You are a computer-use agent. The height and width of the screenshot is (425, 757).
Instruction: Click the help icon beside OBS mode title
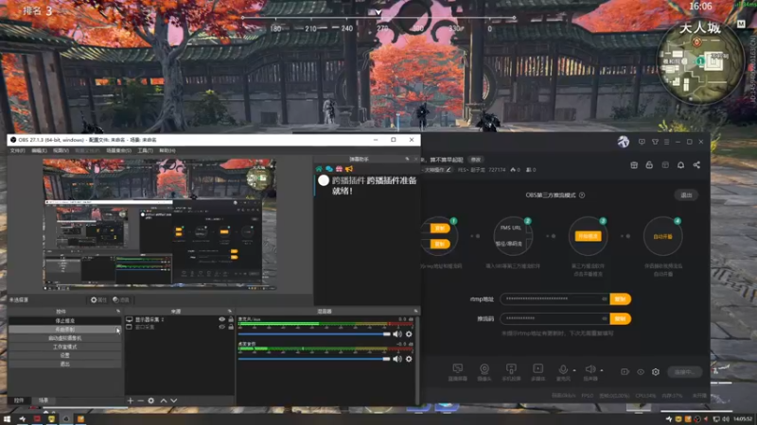pyautogui.click(x=582, y=195)
